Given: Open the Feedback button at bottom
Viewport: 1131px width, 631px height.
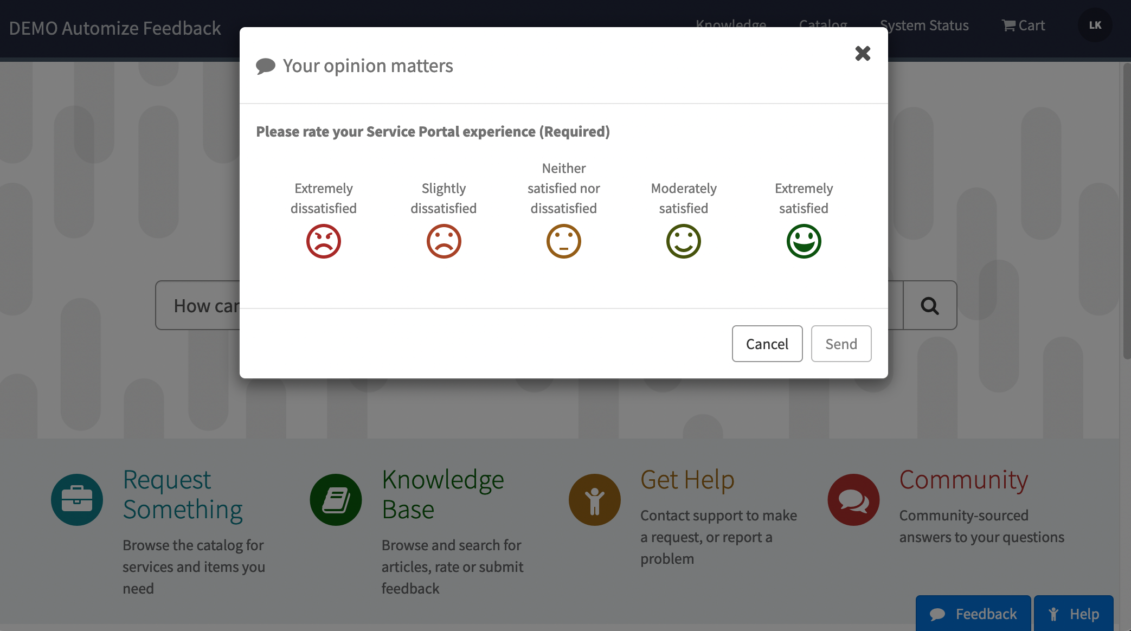Looking at the screenshot, I should [x=973, y=614].
